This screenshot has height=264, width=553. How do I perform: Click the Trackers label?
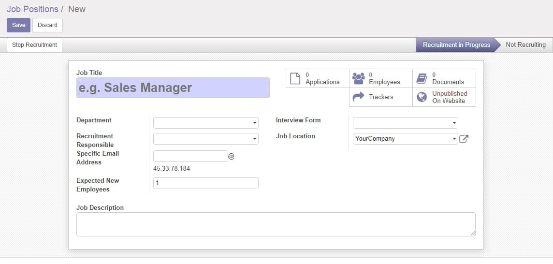381,97
